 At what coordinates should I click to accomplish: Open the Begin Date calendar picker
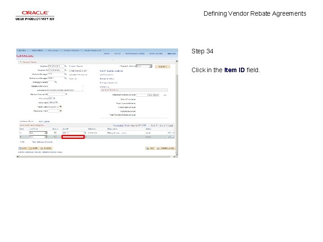(x=61, y=107)
